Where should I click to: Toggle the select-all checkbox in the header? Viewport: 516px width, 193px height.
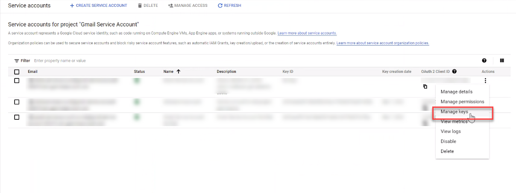click(x=17, y=72)
